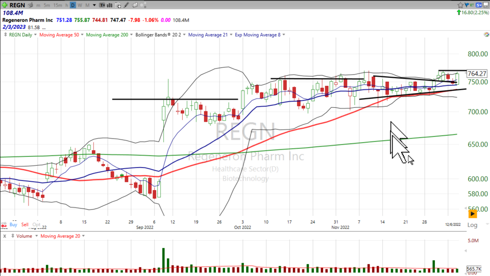The width and height of the screenshot is (490, 276).
Task: Click the REGN ticker symbol field
Action: point(17,5)
